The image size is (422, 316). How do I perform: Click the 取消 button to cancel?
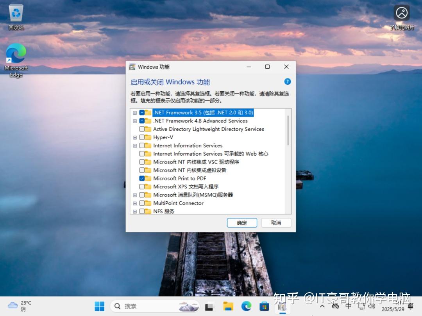276,223
